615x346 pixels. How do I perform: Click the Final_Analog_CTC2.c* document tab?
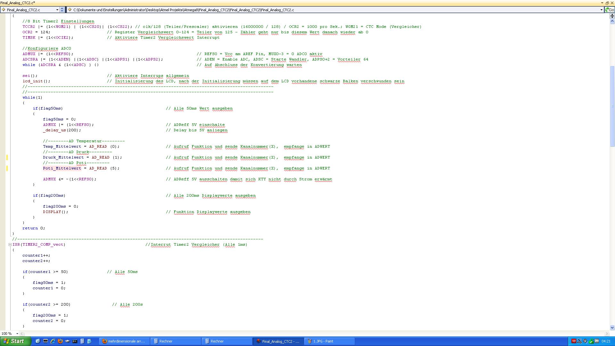18,3
